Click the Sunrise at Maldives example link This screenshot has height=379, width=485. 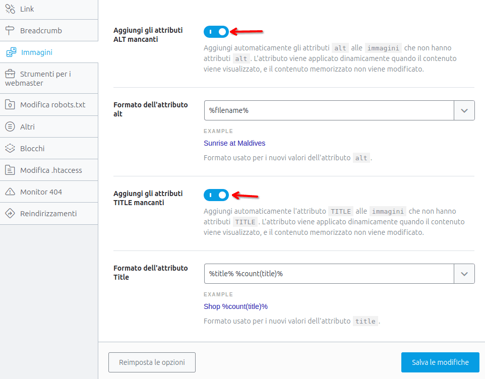click(234, 143)
